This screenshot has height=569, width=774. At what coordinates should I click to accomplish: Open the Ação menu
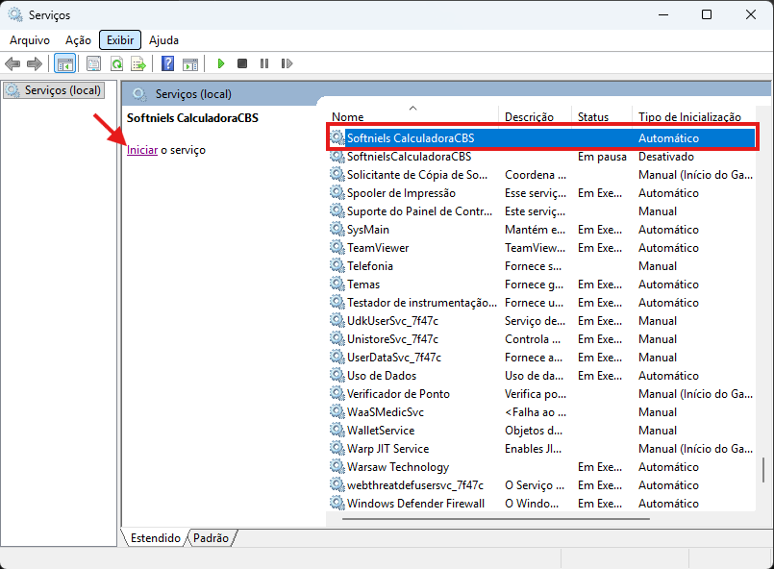(x=78, y=40)
